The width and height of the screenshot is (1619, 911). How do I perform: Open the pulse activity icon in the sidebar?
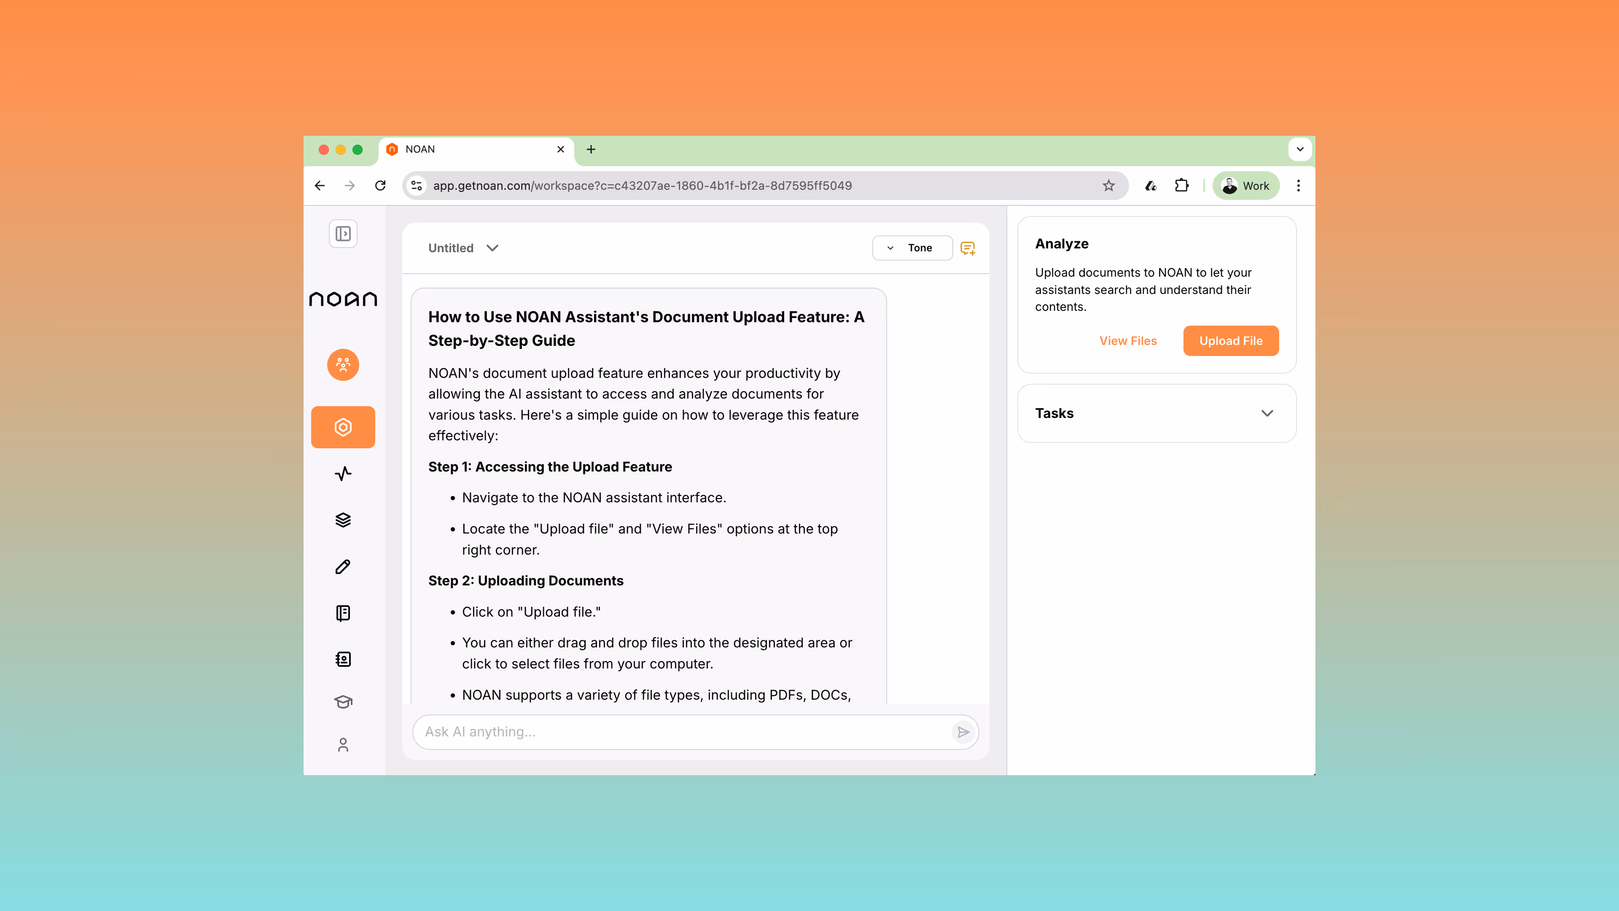coord(343,473)
